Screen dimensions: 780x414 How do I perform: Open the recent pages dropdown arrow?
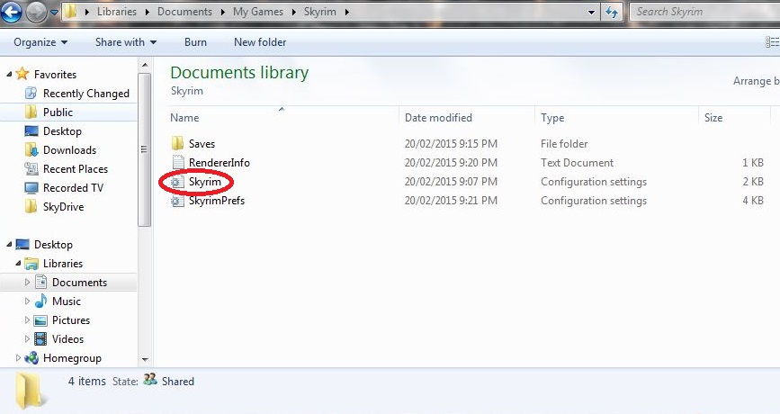[54, 12]
